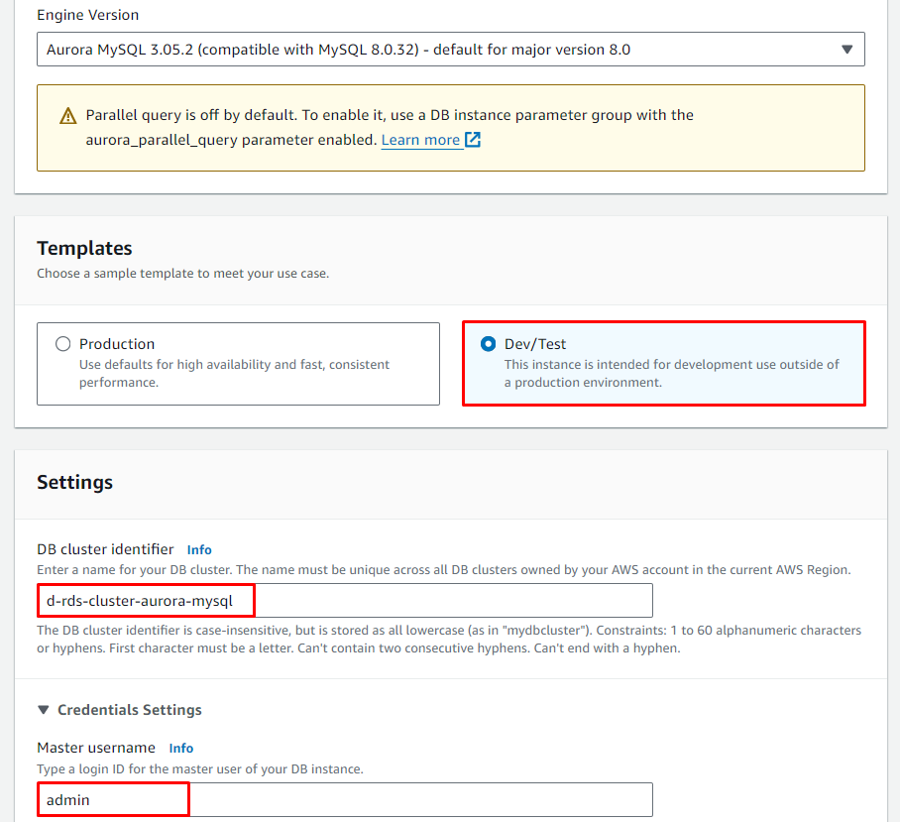Click the Engine Version dropdown arrow
This screenshot has width=900, height=822.
pyautogui.click(x=846, y=50)
